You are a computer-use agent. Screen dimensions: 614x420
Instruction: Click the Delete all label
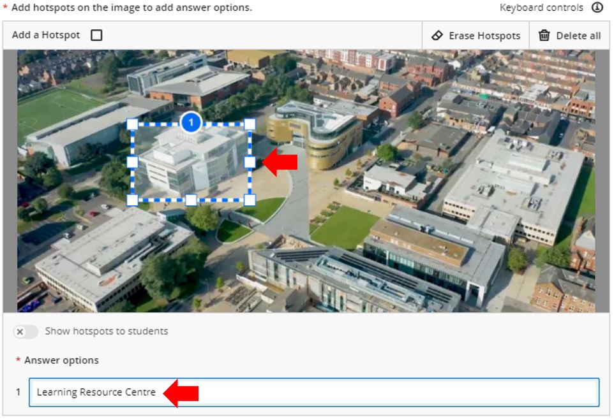coord(578,36)
